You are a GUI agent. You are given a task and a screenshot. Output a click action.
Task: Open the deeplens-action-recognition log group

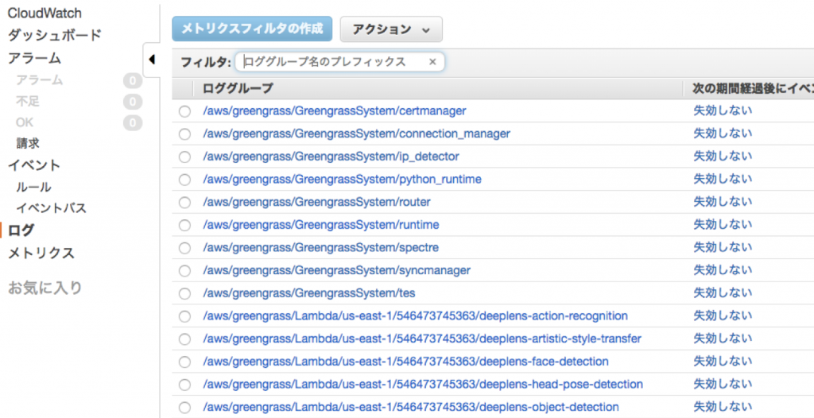pyautogui.click(x=415, y=316)
